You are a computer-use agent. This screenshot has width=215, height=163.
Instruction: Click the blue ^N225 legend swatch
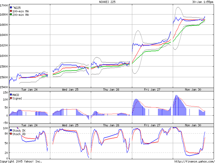pyautogui.click(x=11, y=8)
